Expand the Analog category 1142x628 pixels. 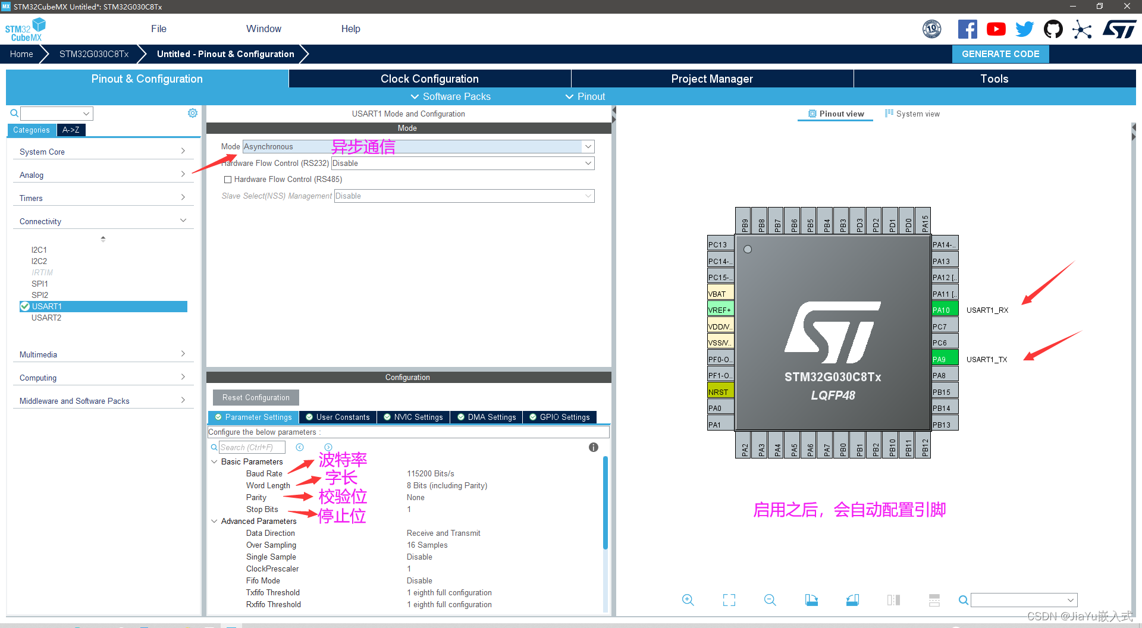tap(102, 175)
